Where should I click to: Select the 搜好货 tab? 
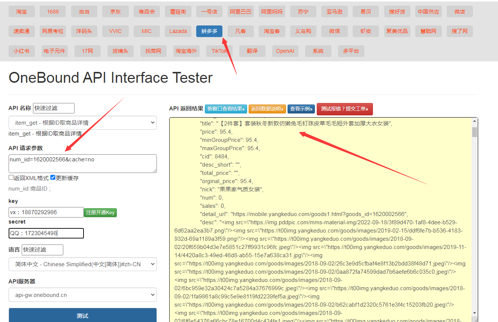pyautogui.click(x=397, y=12)
